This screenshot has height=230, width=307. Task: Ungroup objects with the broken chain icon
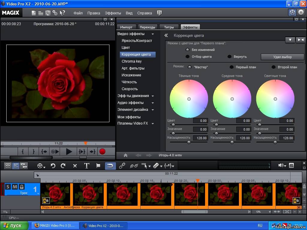(134, 166)
